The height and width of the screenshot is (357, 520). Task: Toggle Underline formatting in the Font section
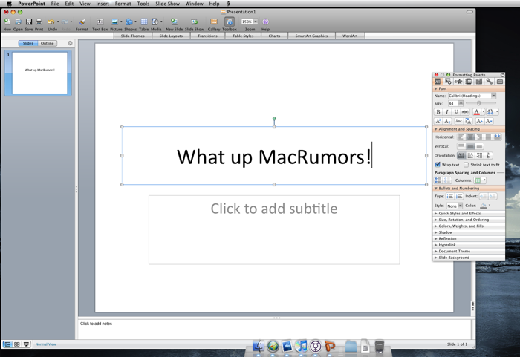456,112
